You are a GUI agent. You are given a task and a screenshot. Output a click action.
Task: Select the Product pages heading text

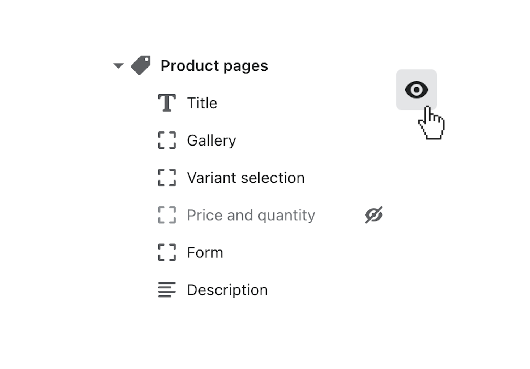(214, 66)
